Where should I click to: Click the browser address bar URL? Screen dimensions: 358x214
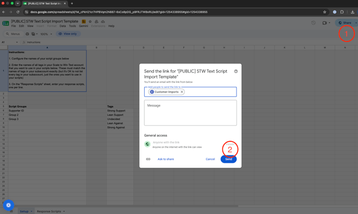(x=119, y=12)
